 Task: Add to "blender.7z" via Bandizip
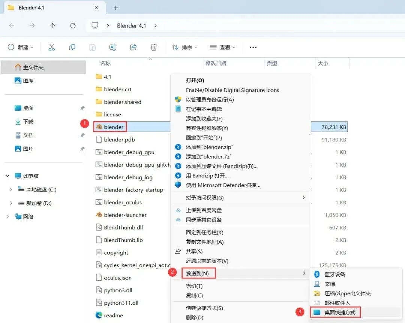[x=208, y=156]
